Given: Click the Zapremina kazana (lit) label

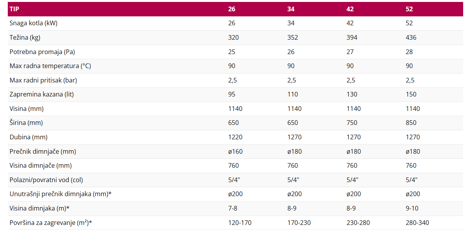Looking at the screenshot, I should point(42,94).
